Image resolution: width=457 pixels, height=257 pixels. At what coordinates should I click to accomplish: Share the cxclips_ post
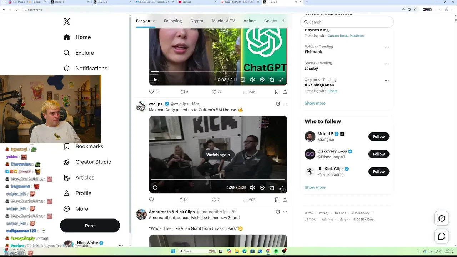click(x=285, y=200)
